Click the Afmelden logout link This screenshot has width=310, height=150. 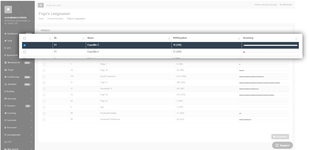[x=286, y=5]
